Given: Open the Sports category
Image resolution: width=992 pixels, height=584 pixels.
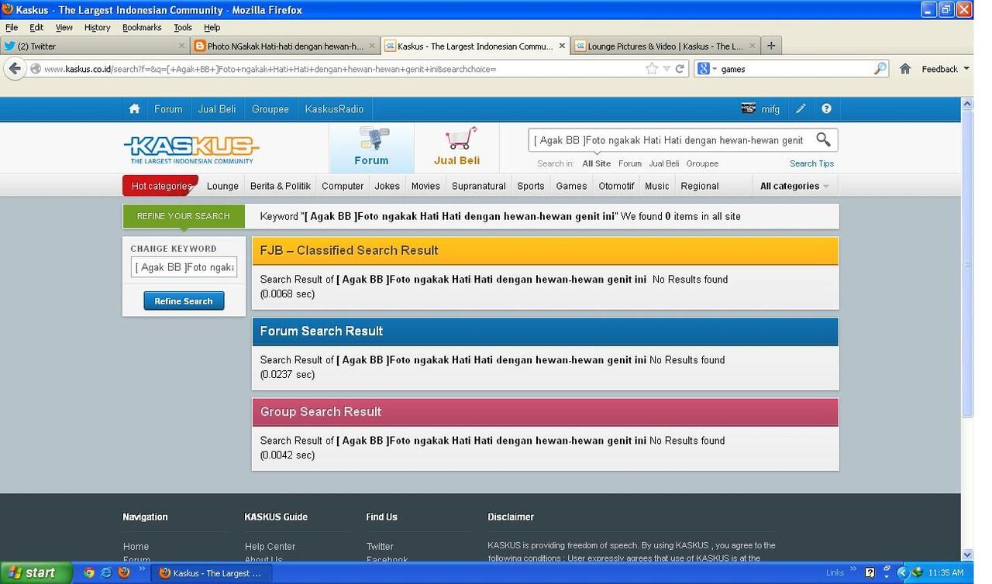Looking at the screenshot, I should (x=531, y=186).
